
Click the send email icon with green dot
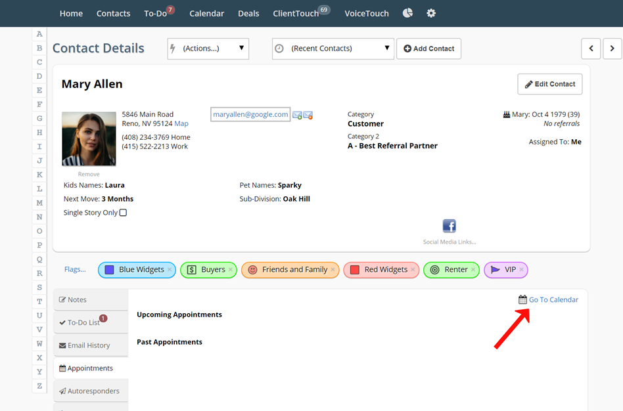click(297, 115)
